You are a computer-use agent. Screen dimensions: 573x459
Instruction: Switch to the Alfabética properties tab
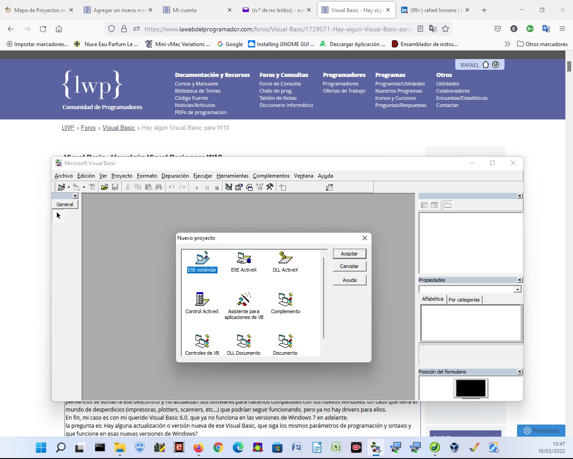coord(432,299)
